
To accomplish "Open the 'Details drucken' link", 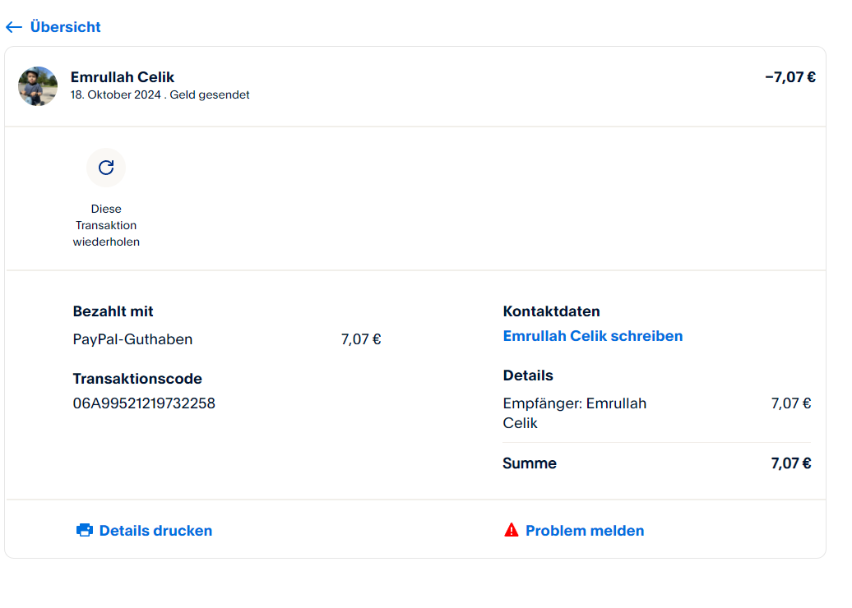I will point(155,531).
